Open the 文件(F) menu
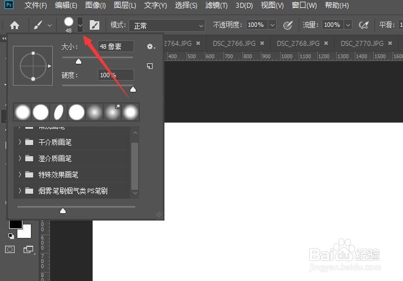This screenshot has width=403, height=281. tap(36, 6)
